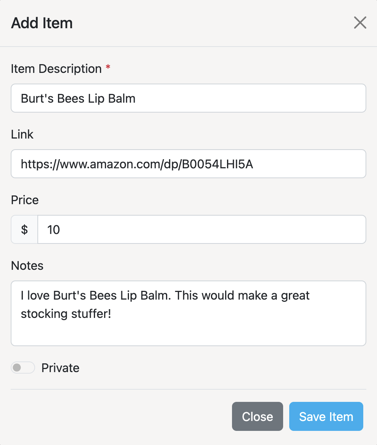Select the Amazon link text box
Viewport: 377px width, 445px height.
[x=188, y=164]
